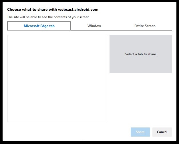Open the Microsoft Edge tab option
This screenshot has width=179, height=144.
39,26
